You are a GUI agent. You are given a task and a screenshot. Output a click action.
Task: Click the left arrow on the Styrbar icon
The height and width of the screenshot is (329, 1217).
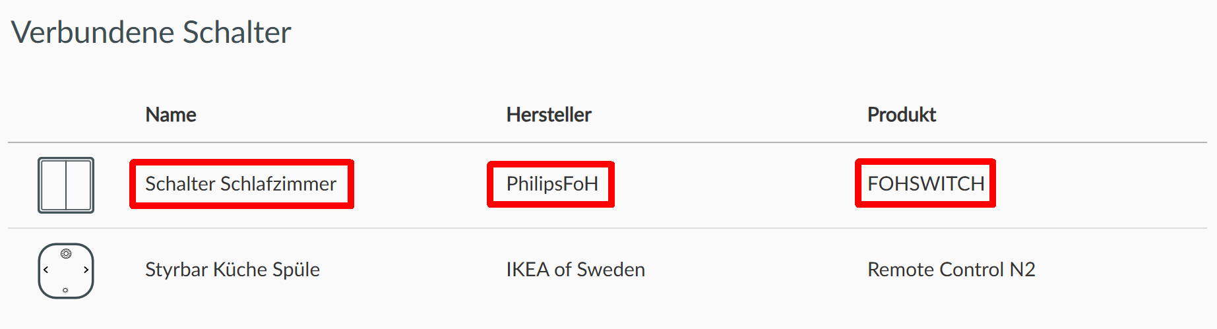pos(46,270)
